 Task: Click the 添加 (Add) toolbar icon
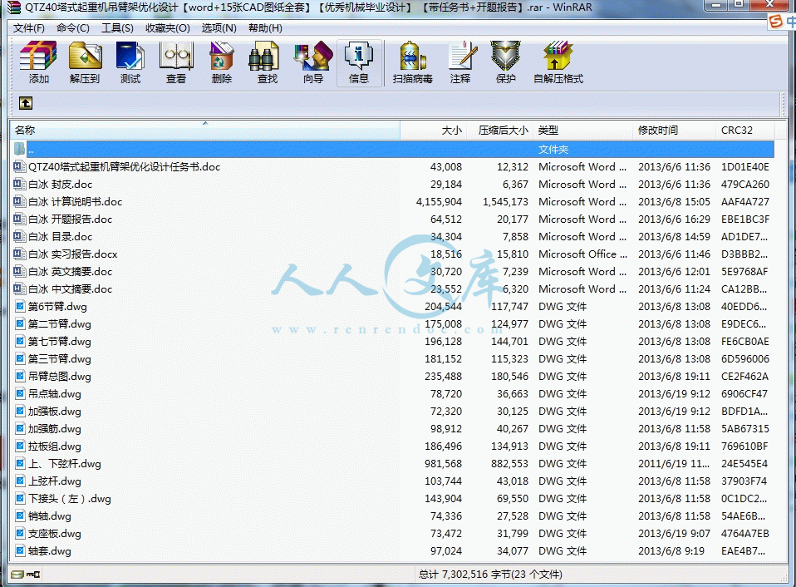pyautogui.click(x=38, y=62)
